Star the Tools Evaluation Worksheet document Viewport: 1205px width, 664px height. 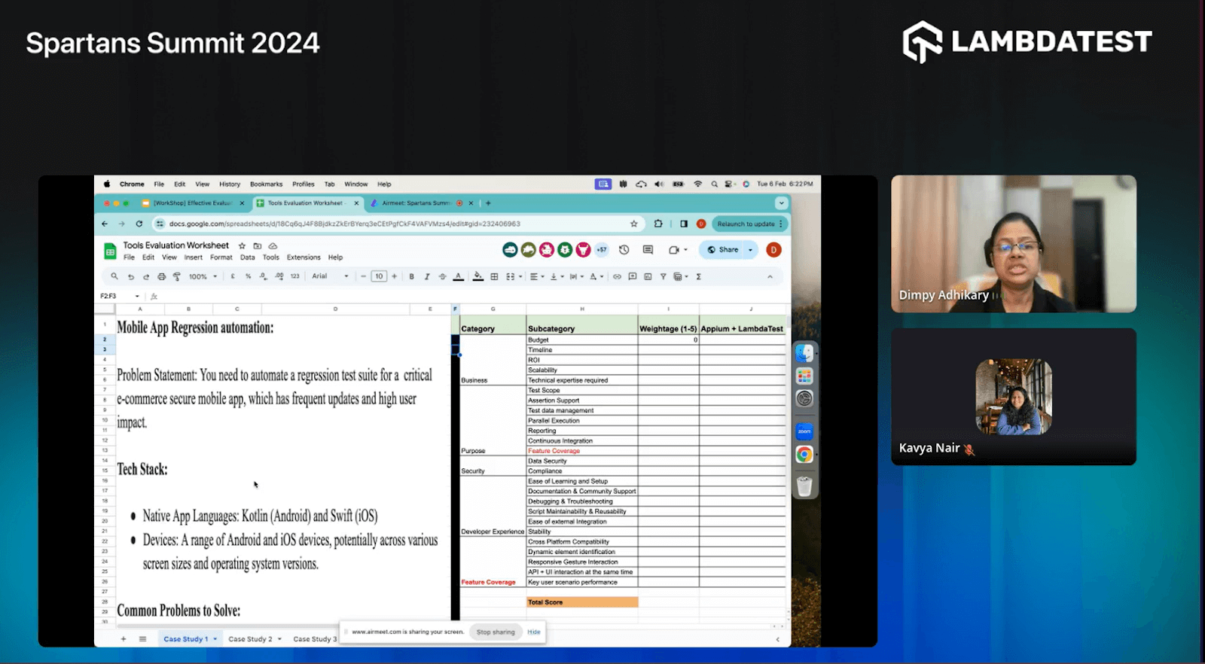[242, 245]
